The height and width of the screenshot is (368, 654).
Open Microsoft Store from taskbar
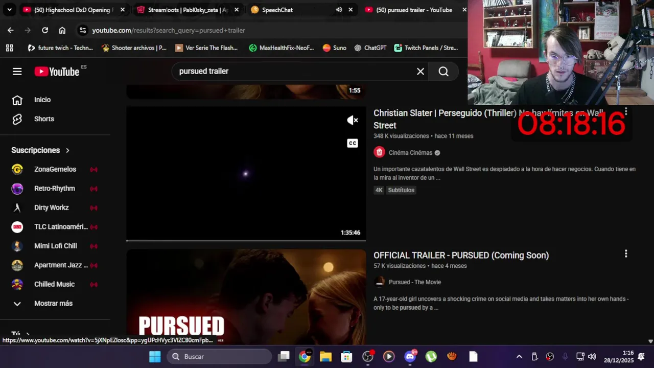pos(346,356)
